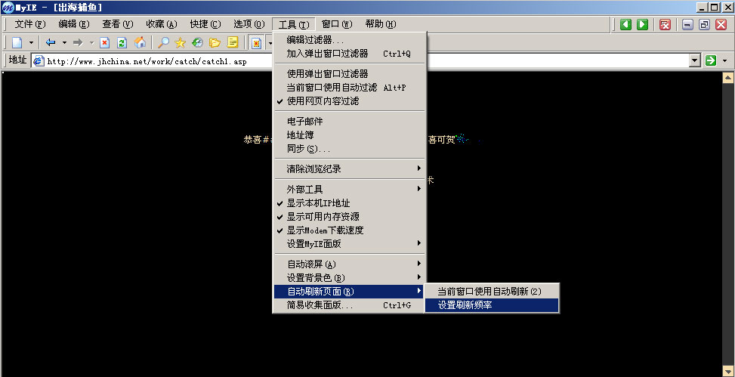This screenshot has width=735, height=377.
Task: Toggle 当前窗口使用自动过滤 option
Action: 349,88
